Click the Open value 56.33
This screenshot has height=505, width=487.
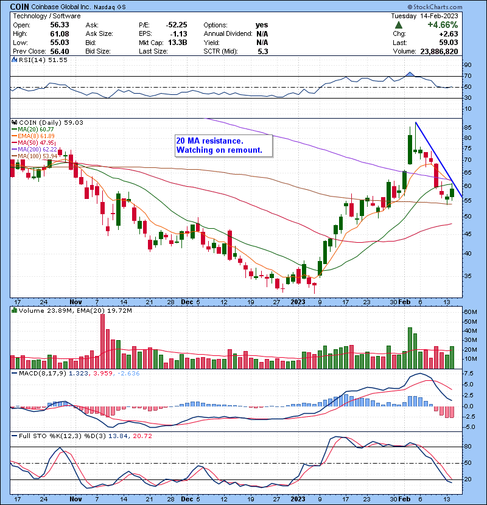[x=60, y=25]
